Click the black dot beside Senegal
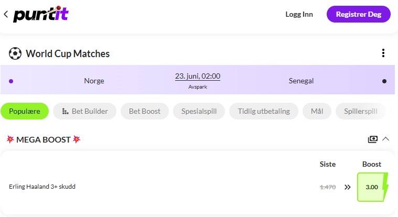Image resolution: width=398 pixels, height=217 pixels. (x=384, y=81)
